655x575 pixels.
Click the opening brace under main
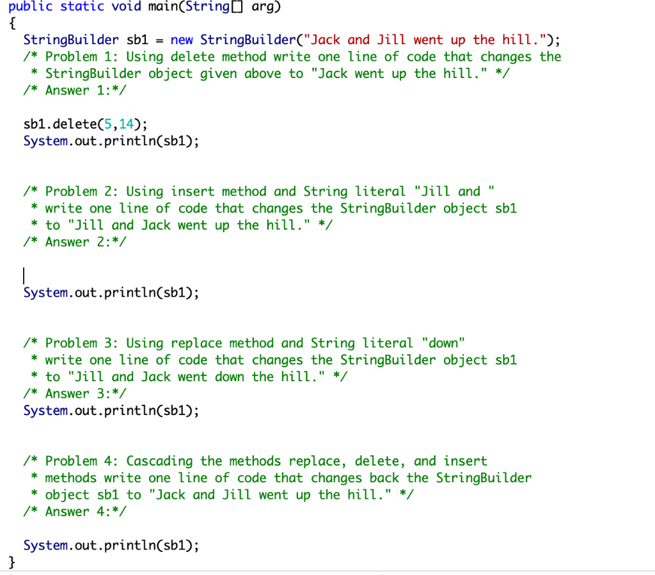12,23
